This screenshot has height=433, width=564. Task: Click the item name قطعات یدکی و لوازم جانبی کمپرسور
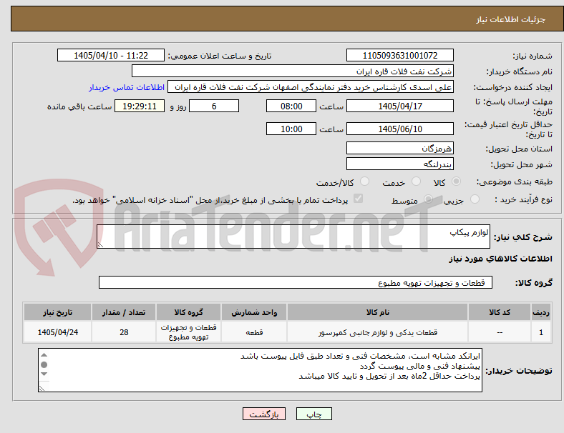pos(378,332)
